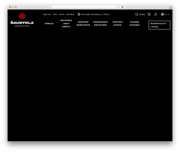Open Pramoginiai pasiūlymai menu item
The width and height of the screenshot is (180, 152).
[100, 23]
